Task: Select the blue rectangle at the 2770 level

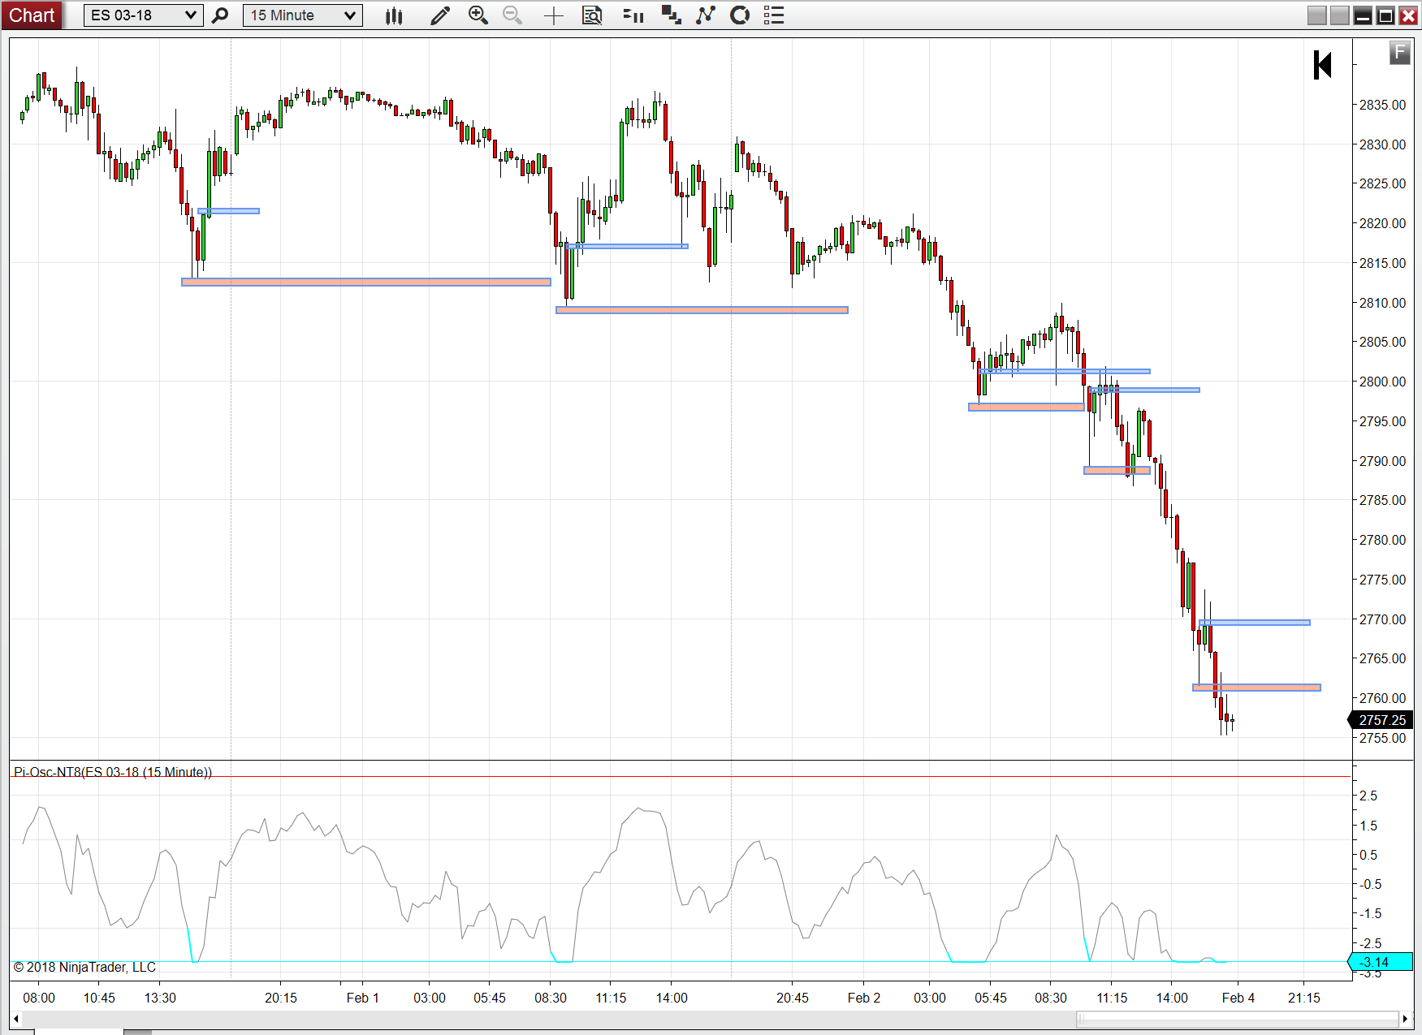Action: pos(1255,623)
